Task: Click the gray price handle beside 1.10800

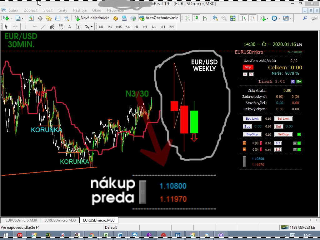Action: (244, 162)
